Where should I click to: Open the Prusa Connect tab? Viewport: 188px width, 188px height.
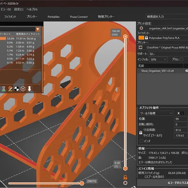(x=78, y=17)
